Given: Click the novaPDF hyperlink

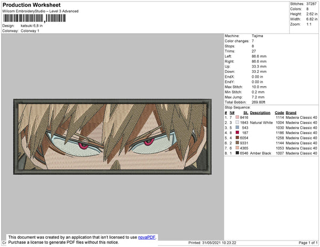Looking at the screenshot, I should tap(147, 237).
